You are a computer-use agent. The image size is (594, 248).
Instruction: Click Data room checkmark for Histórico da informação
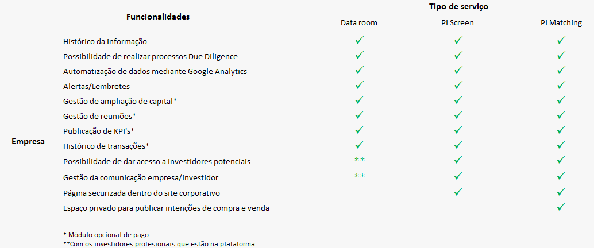[359, 41]
